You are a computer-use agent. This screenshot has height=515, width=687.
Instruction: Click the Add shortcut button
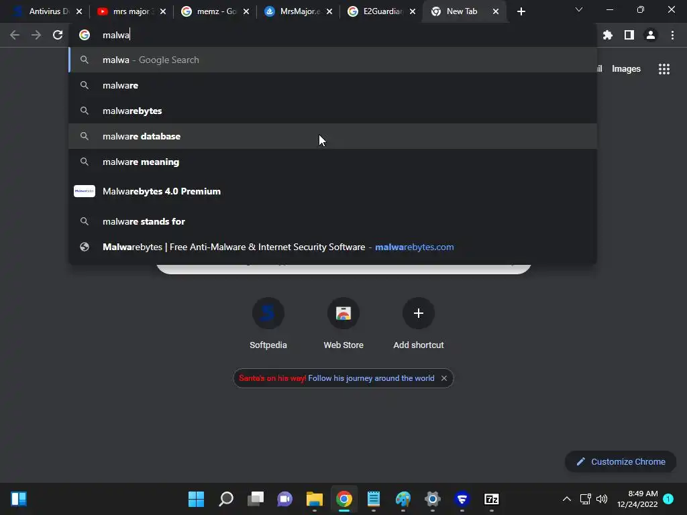[x=419, y=324]
